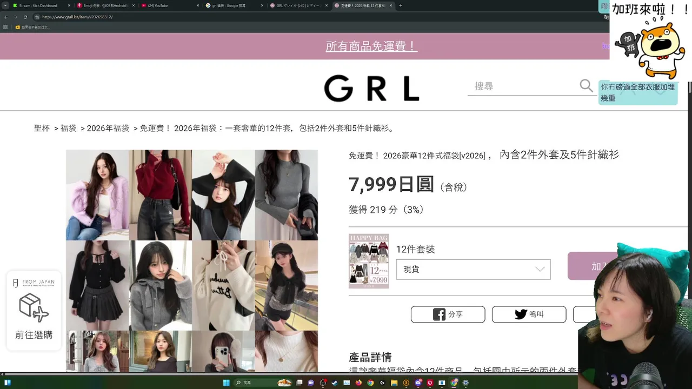Click the 產品詳情 heading
This screenshot has width=692, height=389.
coord(370,358)
